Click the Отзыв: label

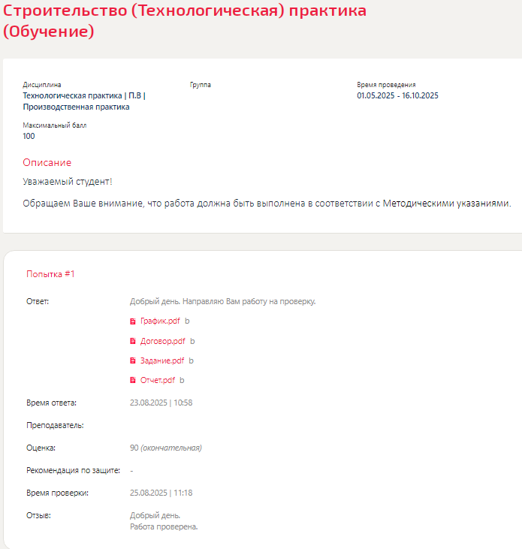click(38, 515)
